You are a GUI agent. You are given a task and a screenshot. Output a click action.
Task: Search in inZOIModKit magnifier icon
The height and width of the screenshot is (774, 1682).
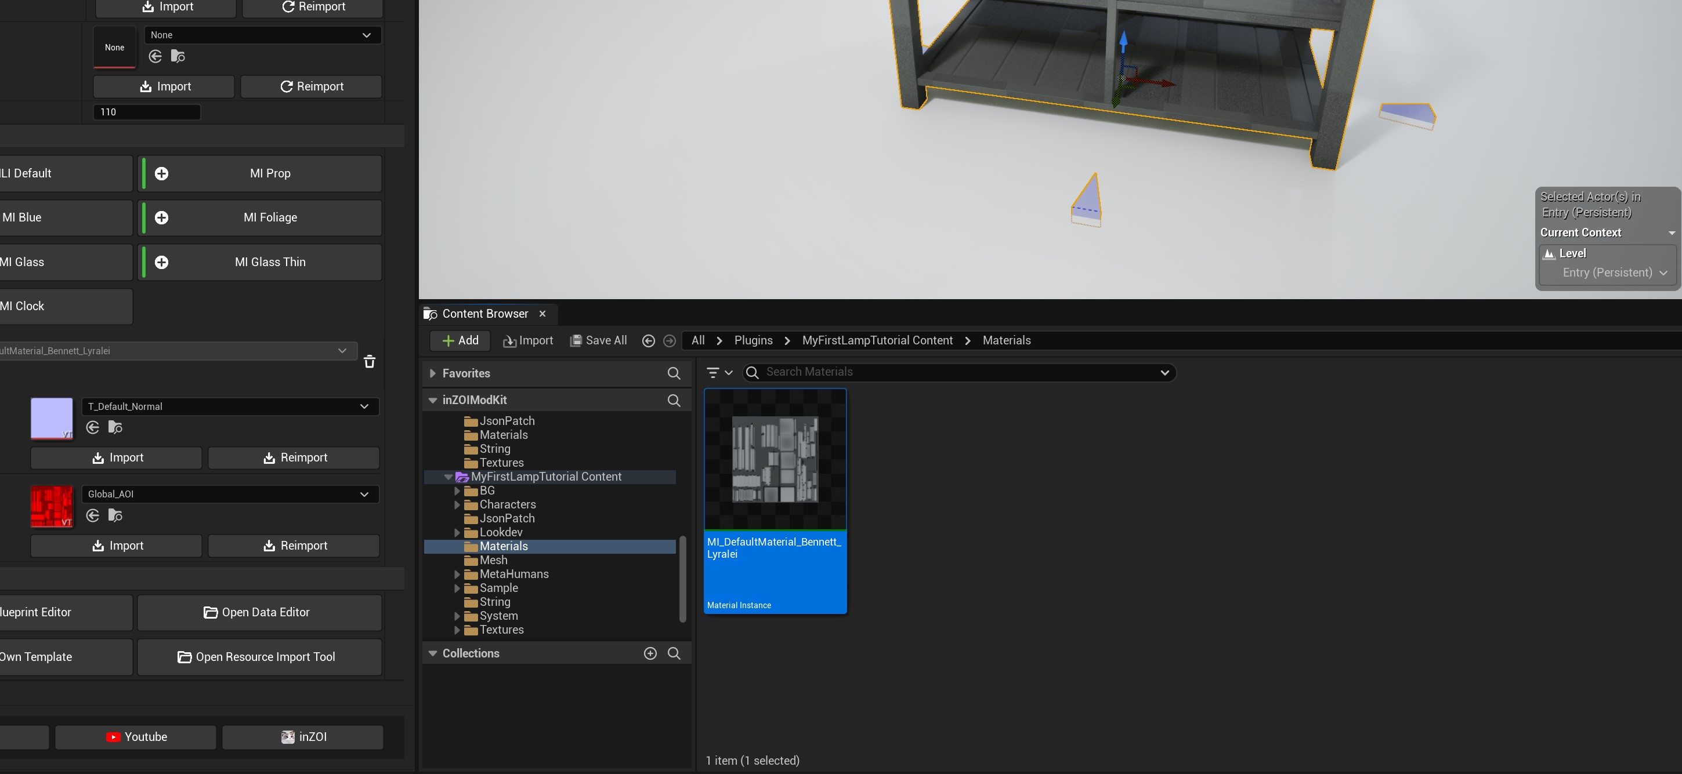click(x=674, y=400)
